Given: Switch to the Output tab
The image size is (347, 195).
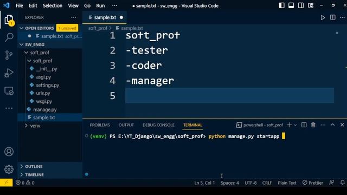Looking at the screenshot, I should [126, 125].
